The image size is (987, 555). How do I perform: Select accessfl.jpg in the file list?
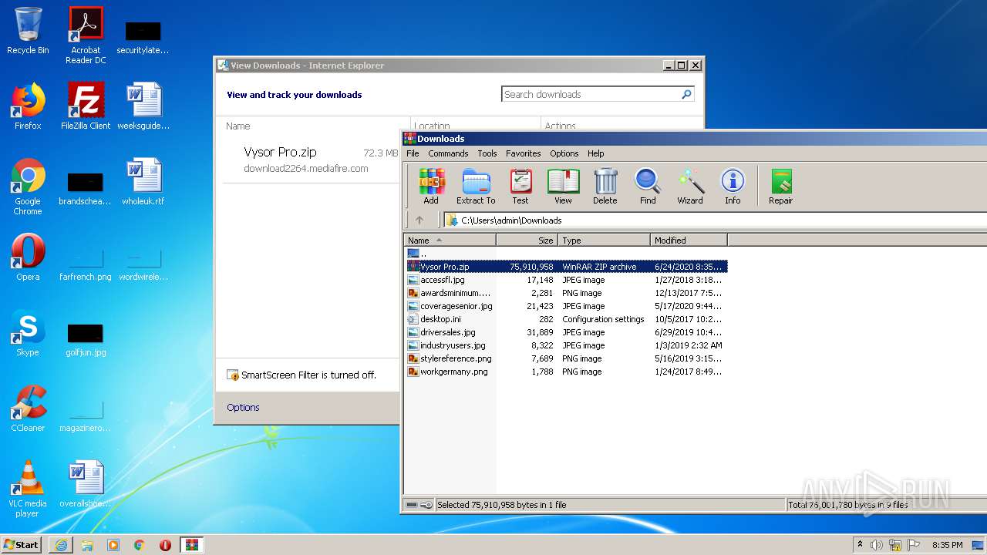coord(565,280)
